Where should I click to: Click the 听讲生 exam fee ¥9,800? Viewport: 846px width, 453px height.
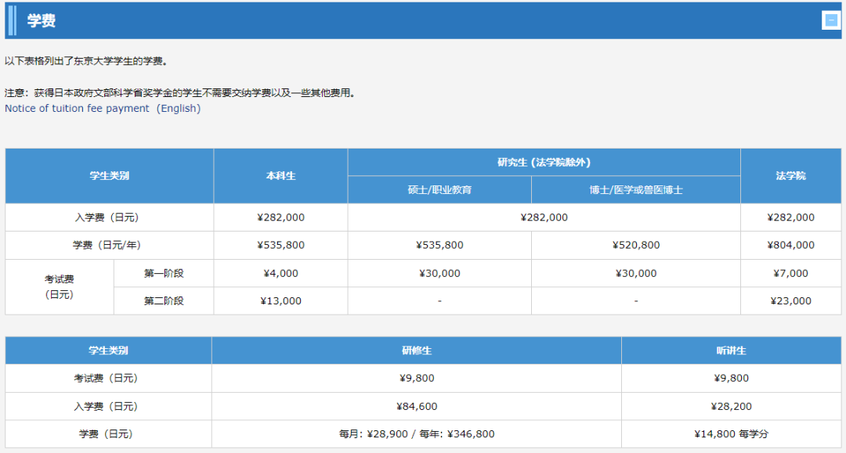[731, 379]
